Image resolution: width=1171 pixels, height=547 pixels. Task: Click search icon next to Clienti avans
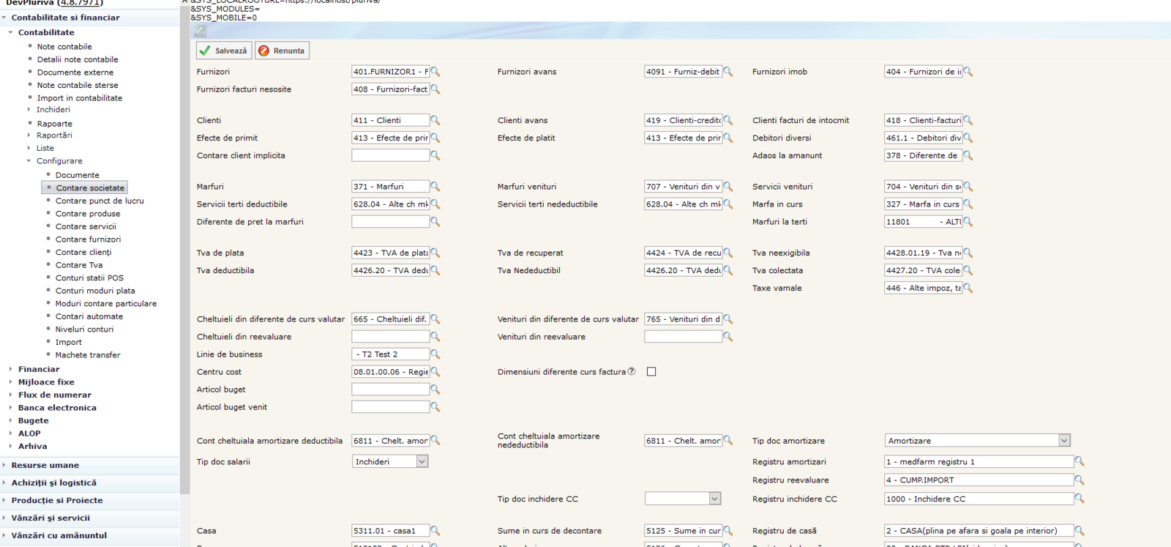coord(728,120)
